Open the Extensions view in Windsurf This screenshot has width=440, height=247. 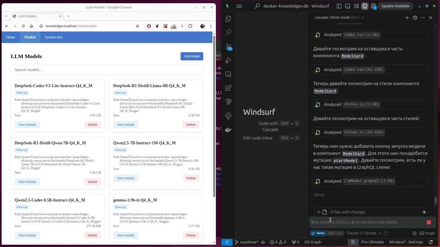(228, 88)
